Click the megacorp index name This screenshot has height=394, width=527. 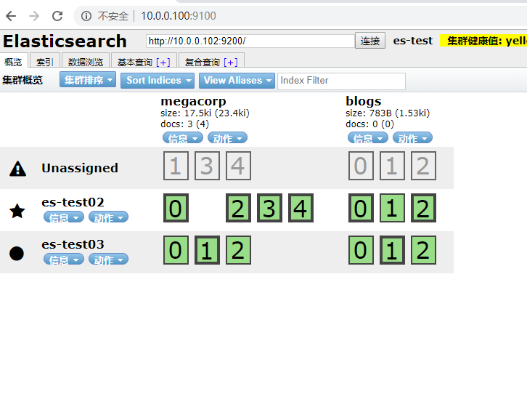pyautogui.click(x=193, y=101)
